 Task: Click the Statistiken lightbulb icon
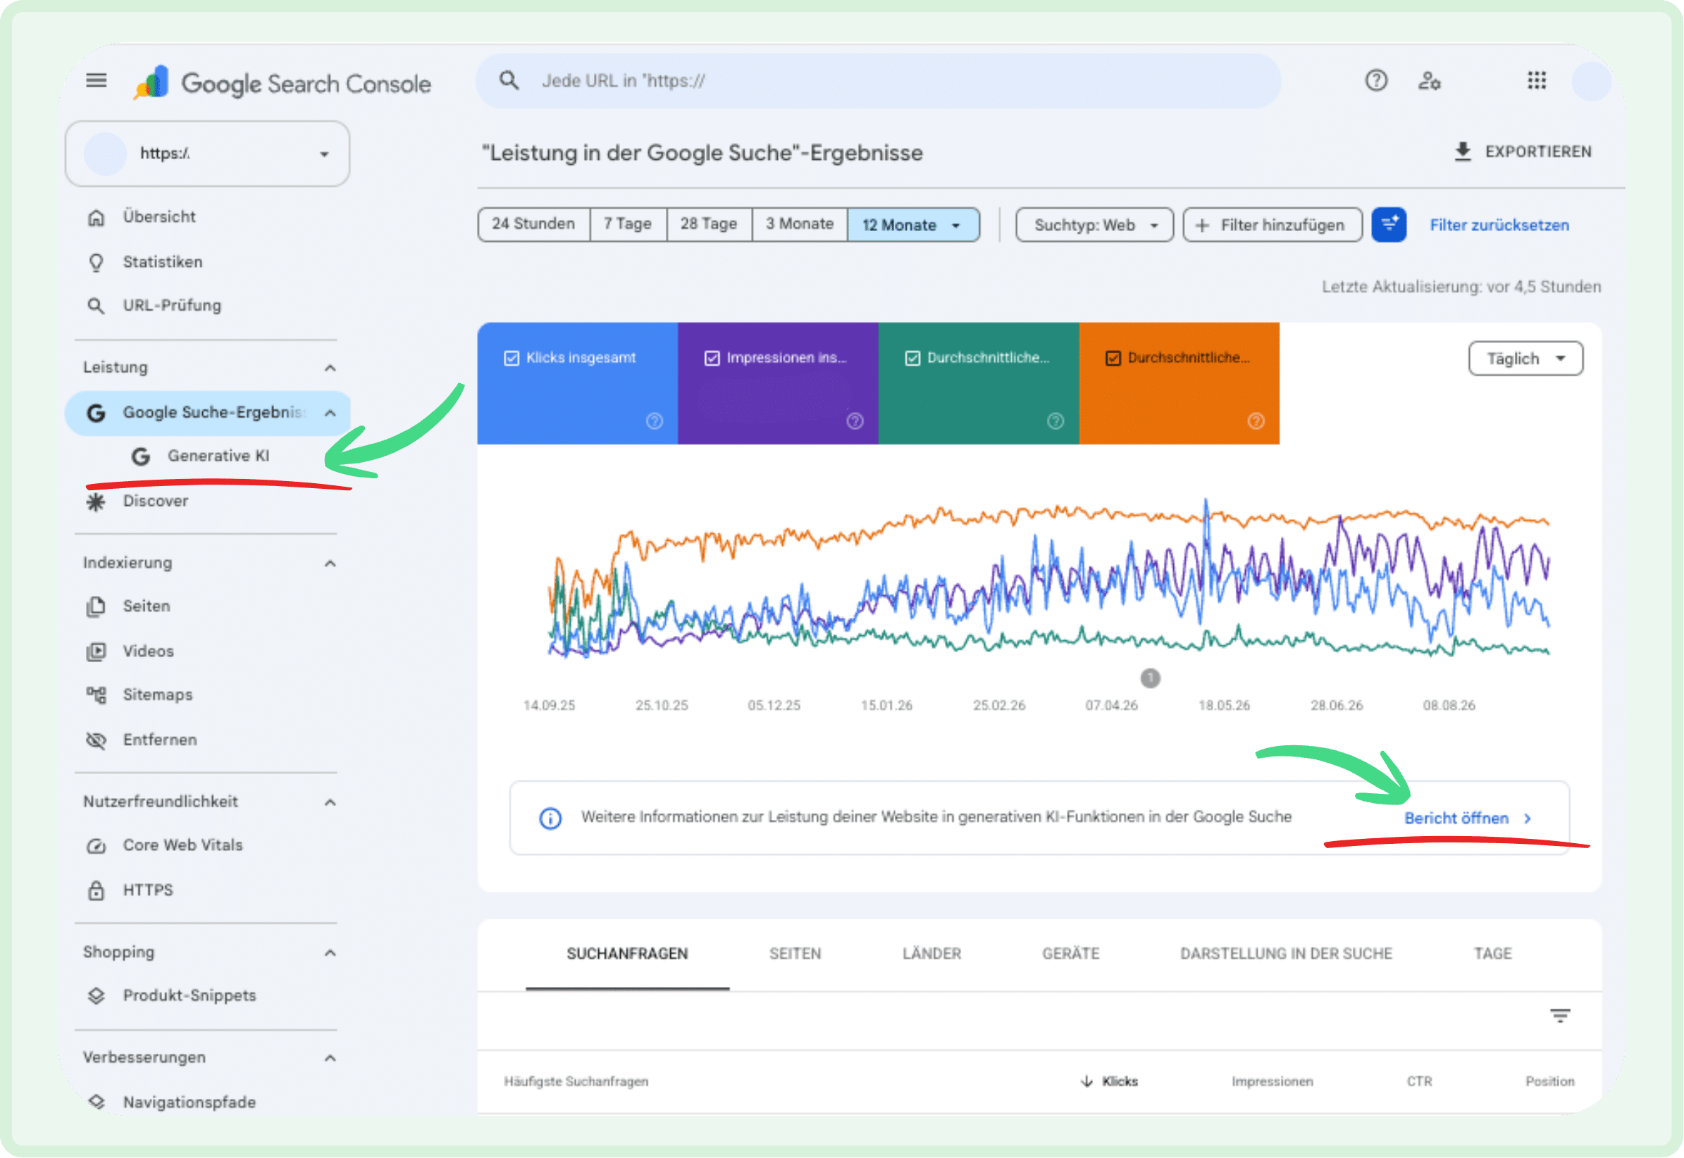click(x=96, y=262)
